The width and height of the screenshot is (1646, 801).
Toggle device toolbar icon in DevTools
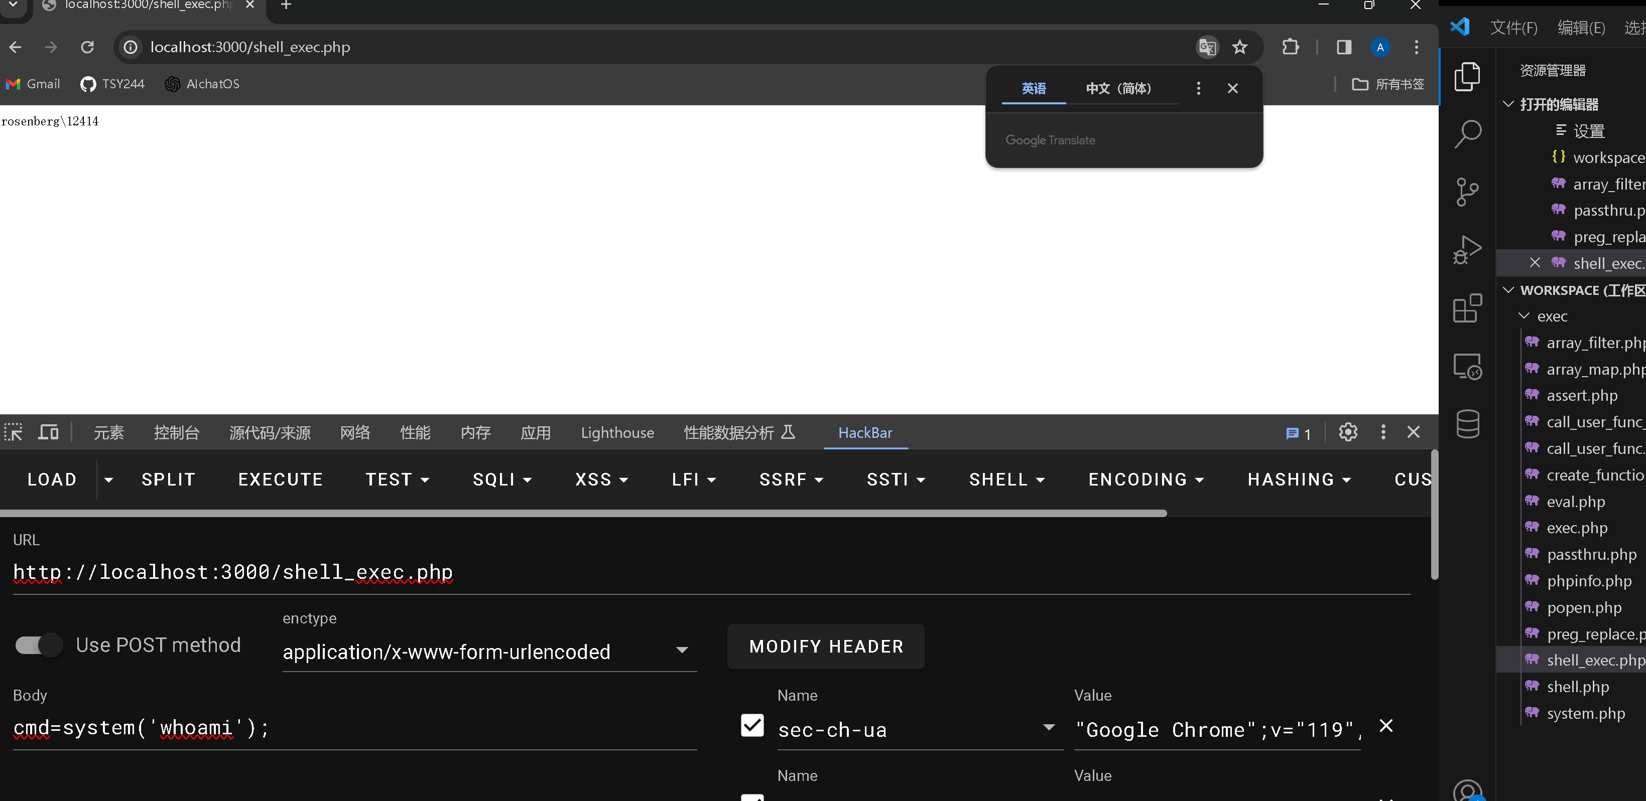pyautogui.click(x=48, y=433)
